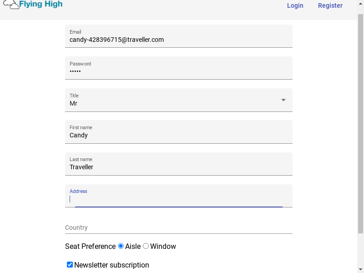The width and height of the screenshot is (364, 273).
Task: Uncheck the Newsletter subscription checkbox
Action: 70,265
